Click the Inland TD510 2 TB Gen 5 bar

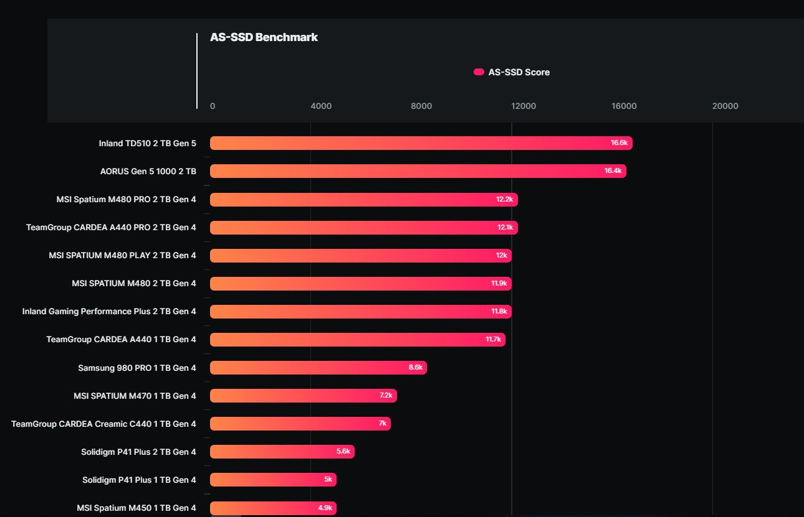pyautogui.click(x=421, y=143)
